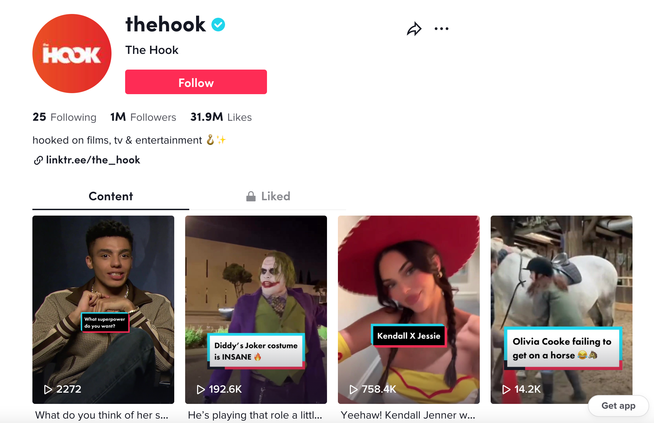The height and width of the screenshot is (423, 654).
Task: View the 25 Following list
Action: click(64, 117)
